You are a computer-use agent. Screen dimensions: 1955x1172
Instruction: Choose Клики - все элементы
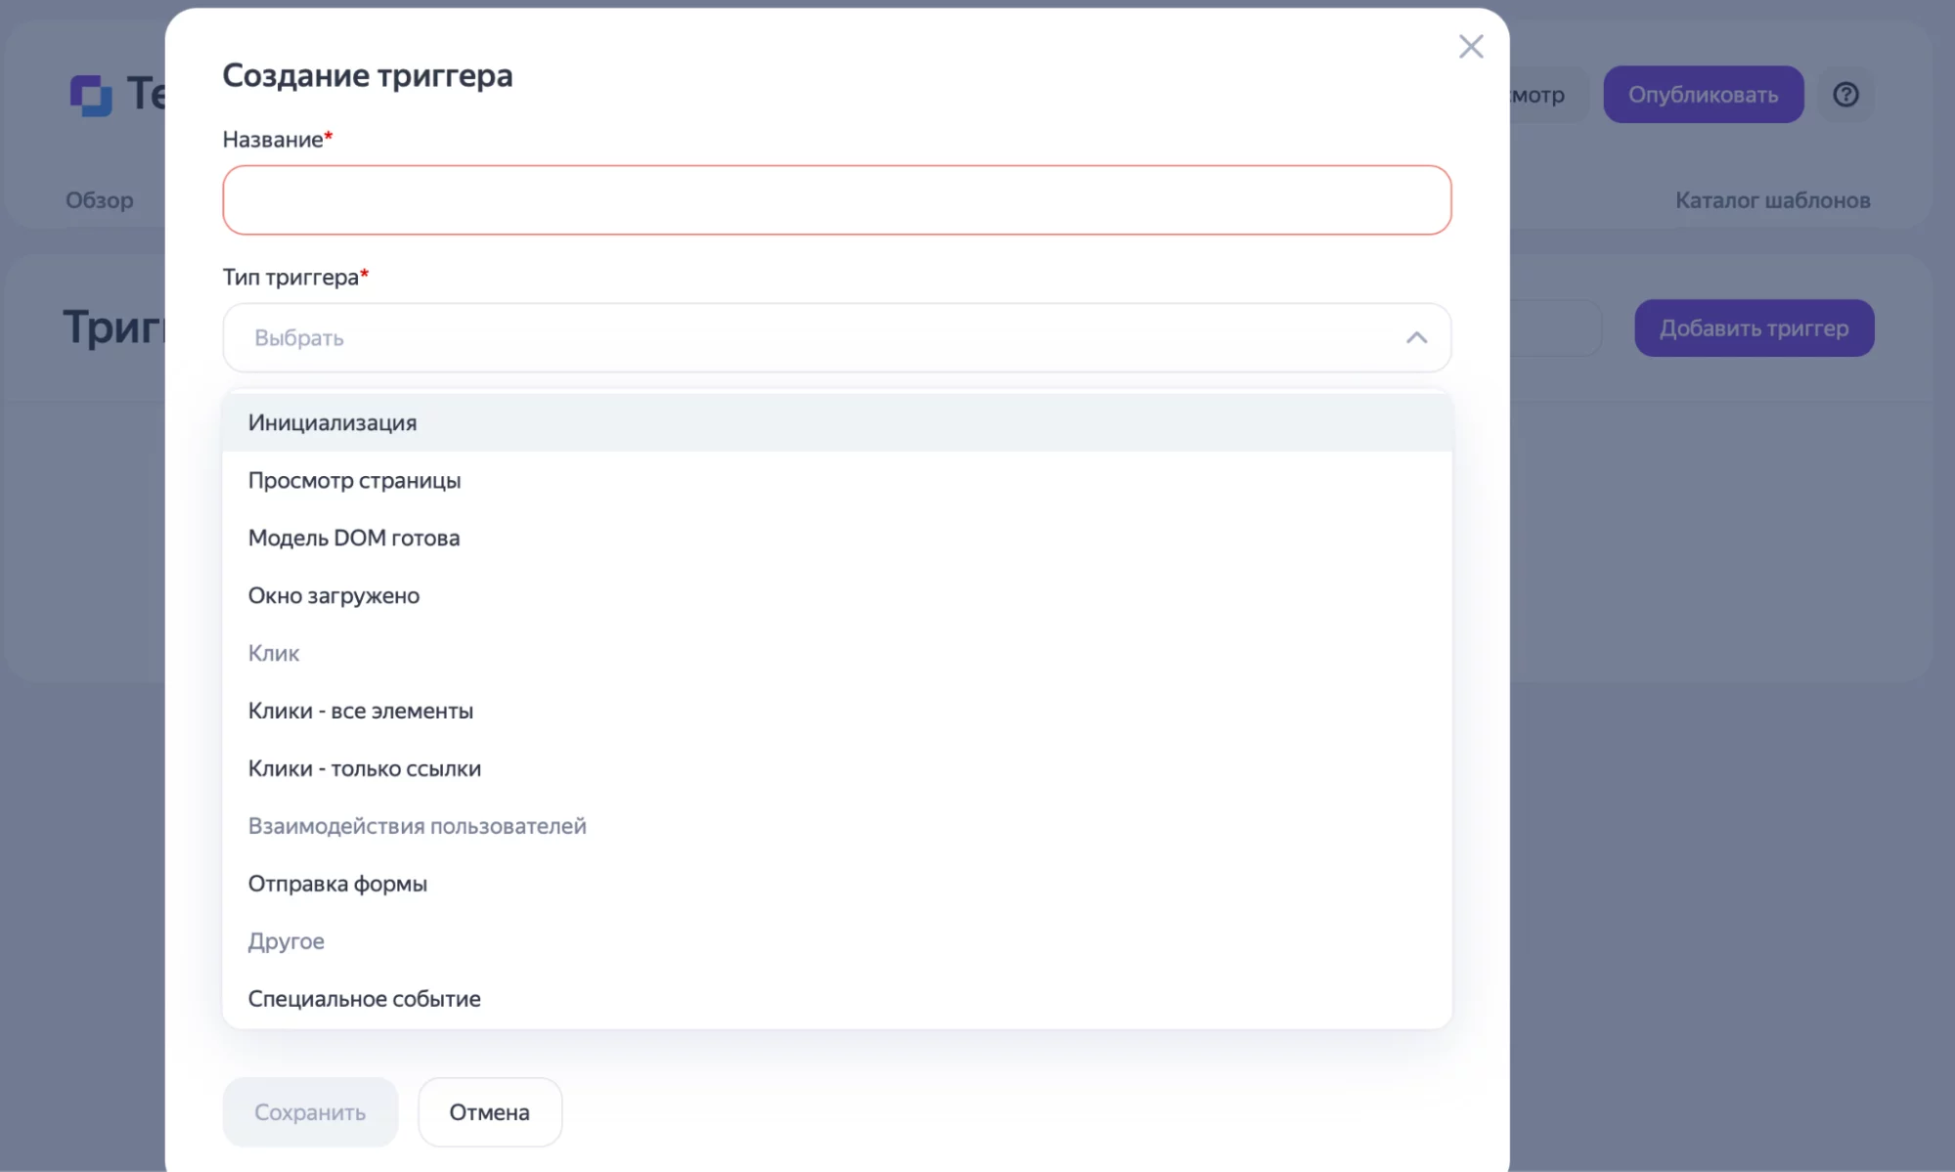pyautogui.click(x=360, y=712)
